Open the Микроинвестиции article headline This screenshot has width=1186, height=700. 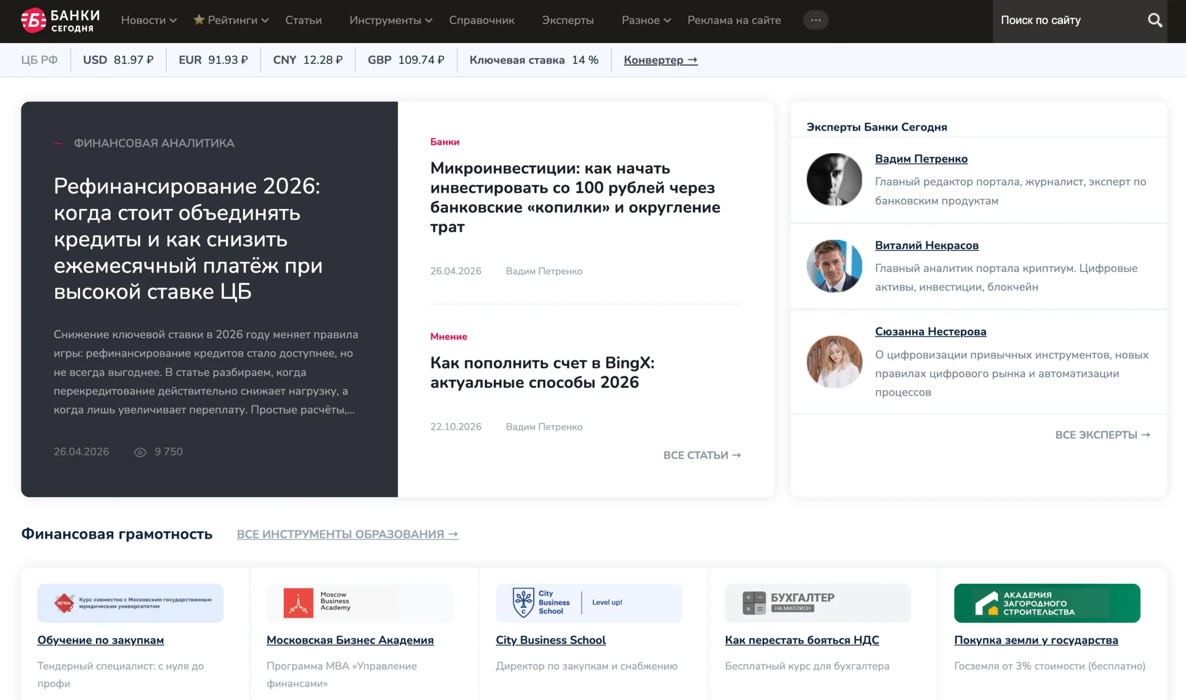coord(575,197)
